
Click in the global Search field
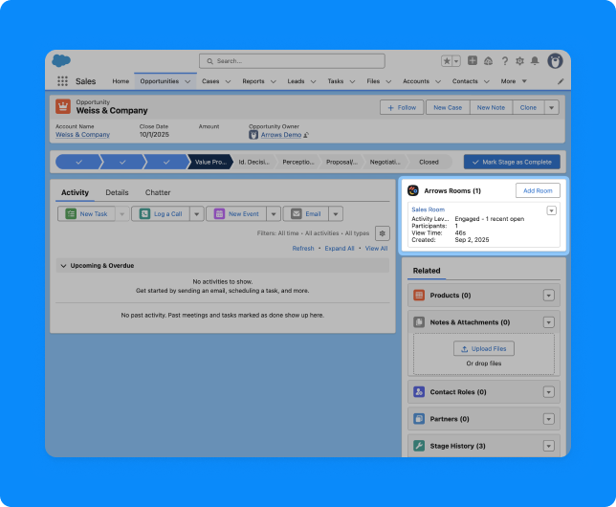point(292,61)
